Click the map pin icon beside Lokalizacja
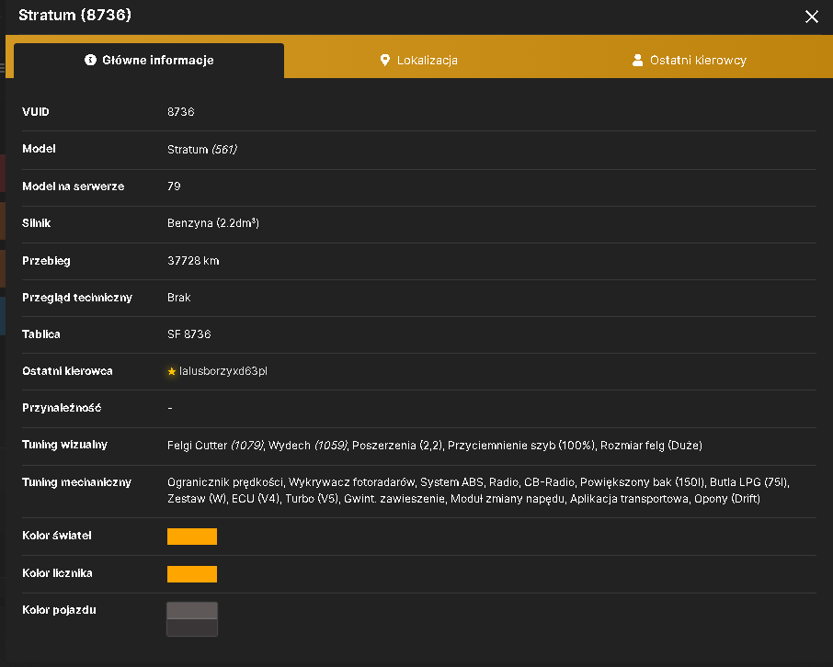Screen dimensions: 833x667 pyautogui.click(x=385, y=61)
